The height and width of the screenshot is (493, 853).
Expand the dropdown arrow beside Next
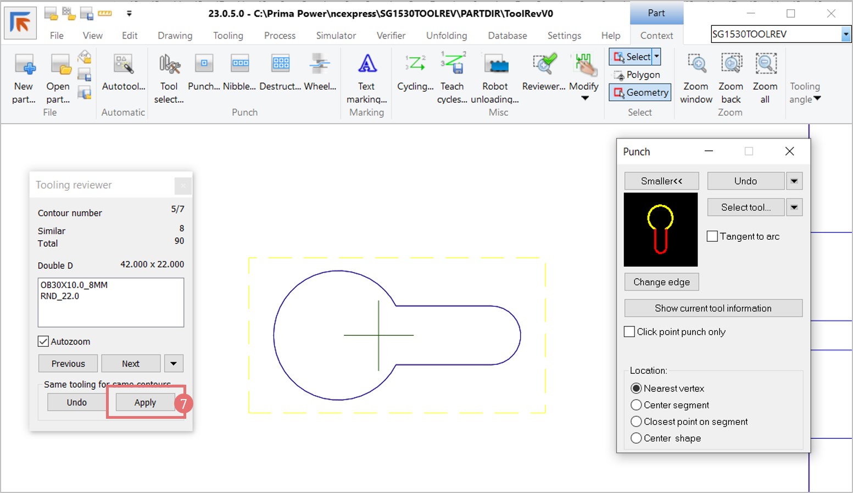(x=174, y=363)
